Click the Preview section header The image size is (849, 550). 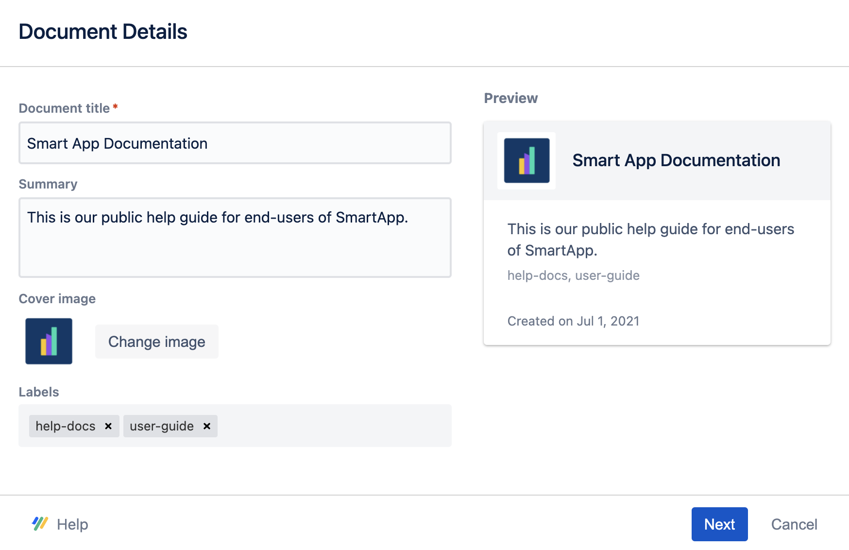pos(510,98)
